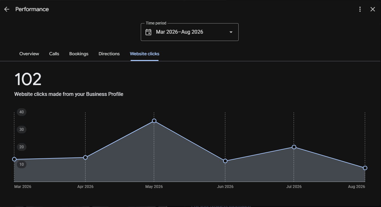Image resolution: width=381 pixels, height=207 pixels.
Task: Switch to the Calls tab
Action: 54,54
